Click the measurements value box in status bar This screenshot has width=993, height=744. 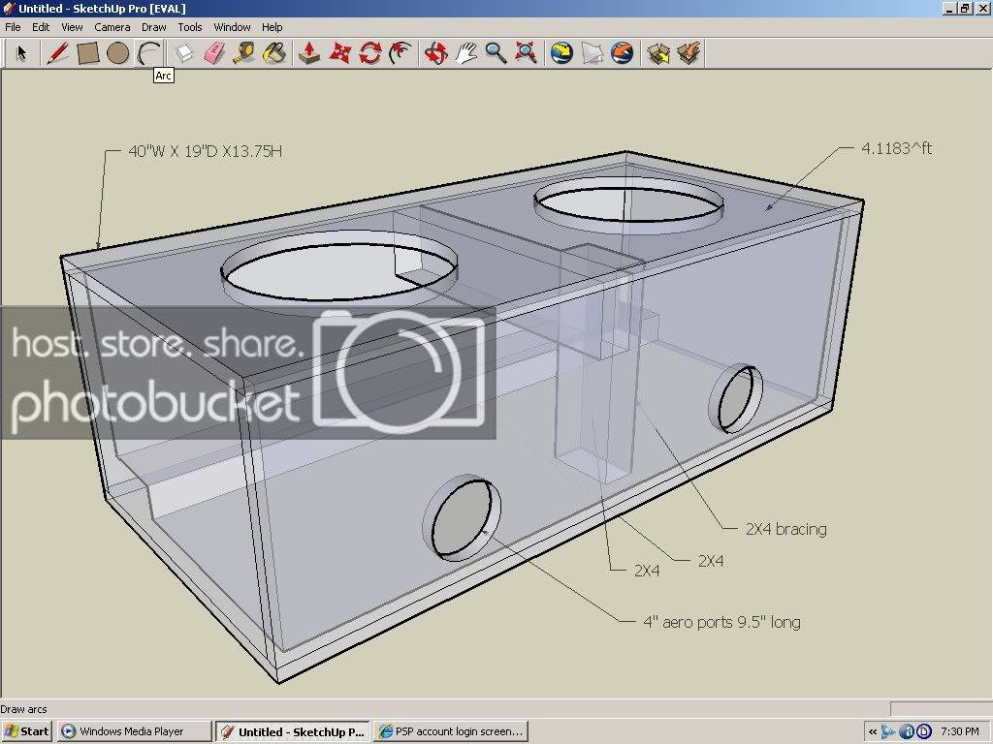(941, 708)
